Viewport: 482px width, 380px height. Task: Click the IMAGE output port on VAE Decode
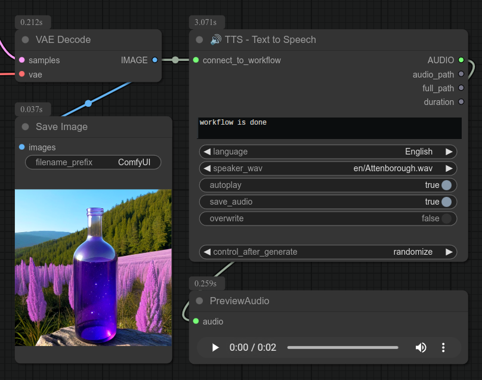coord(155,60)
